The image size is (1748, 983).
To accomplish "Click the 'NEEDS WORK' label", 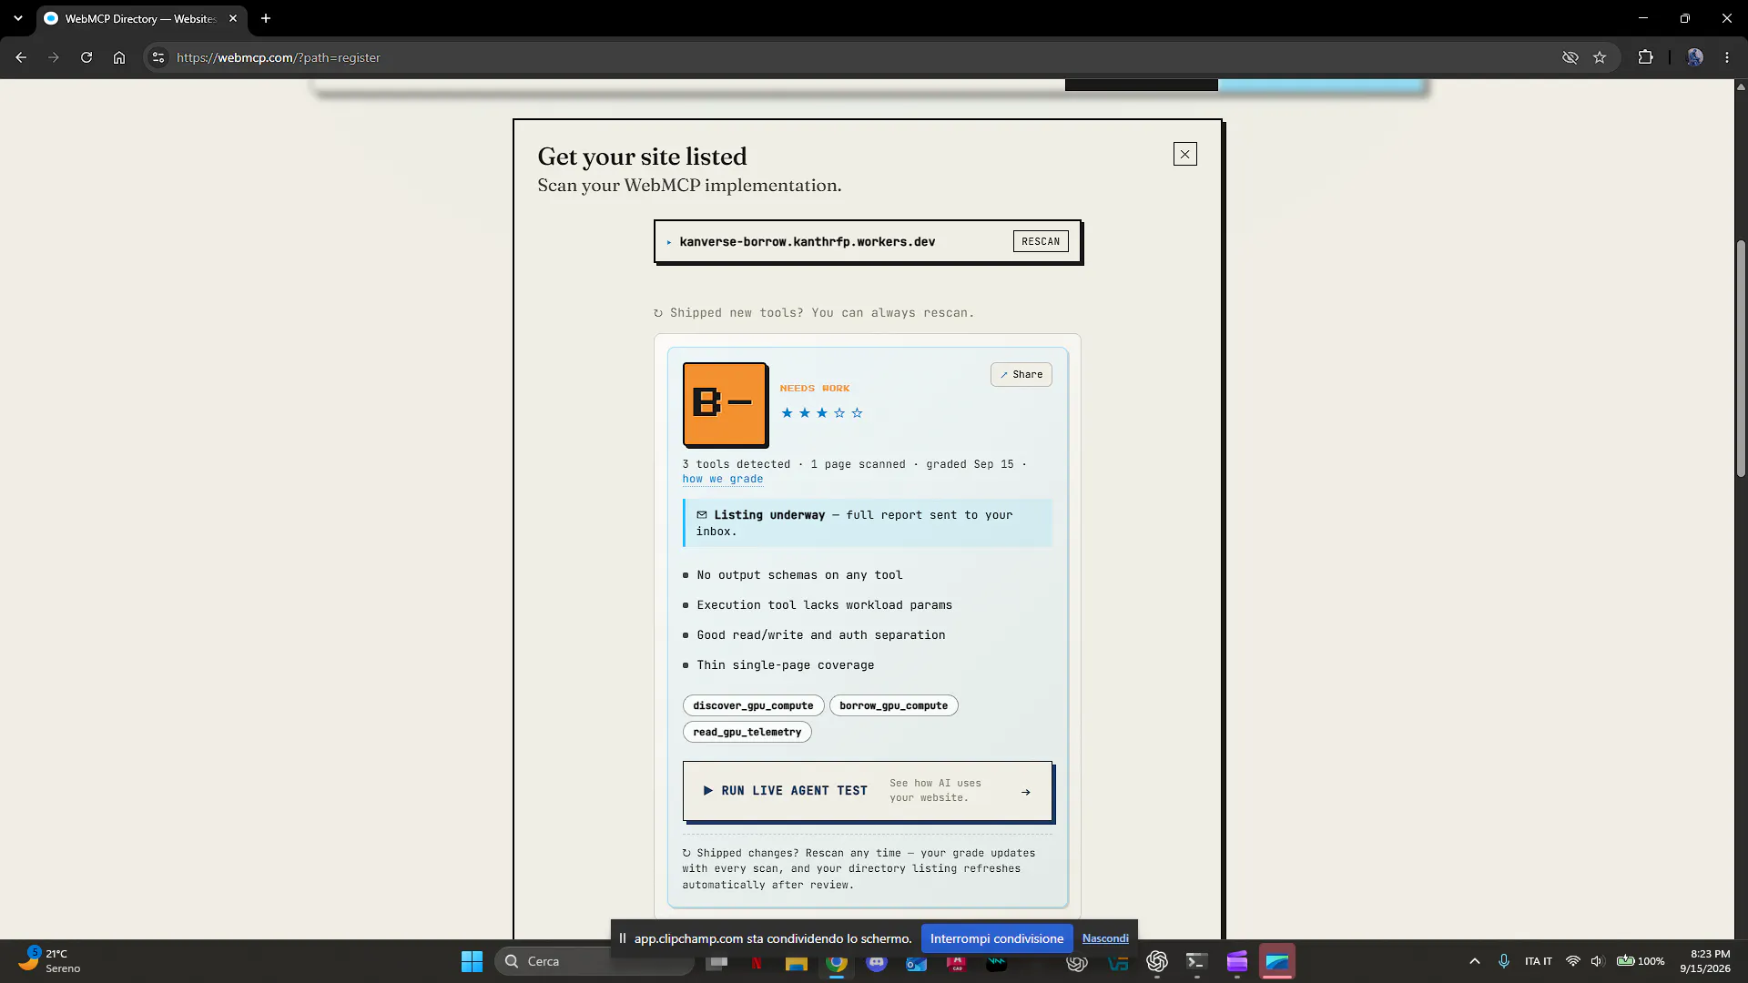I will click(815, 389).
